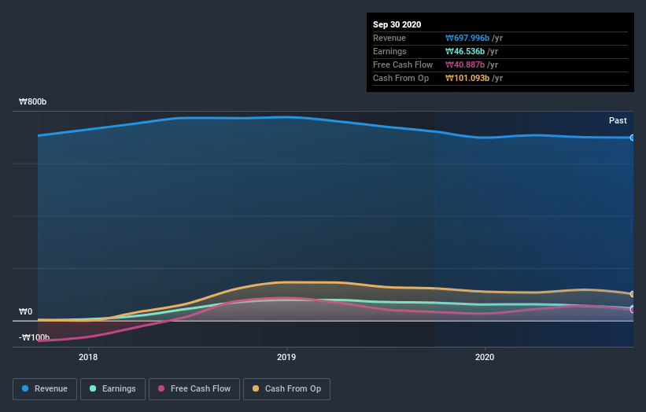This screenshot has width=646, height=412.
Task: Click the Revenue line end marker
Action: (633, 138)
